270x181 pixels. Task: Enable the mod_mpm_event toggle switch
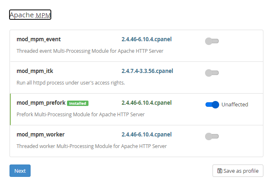click(212, 41)
